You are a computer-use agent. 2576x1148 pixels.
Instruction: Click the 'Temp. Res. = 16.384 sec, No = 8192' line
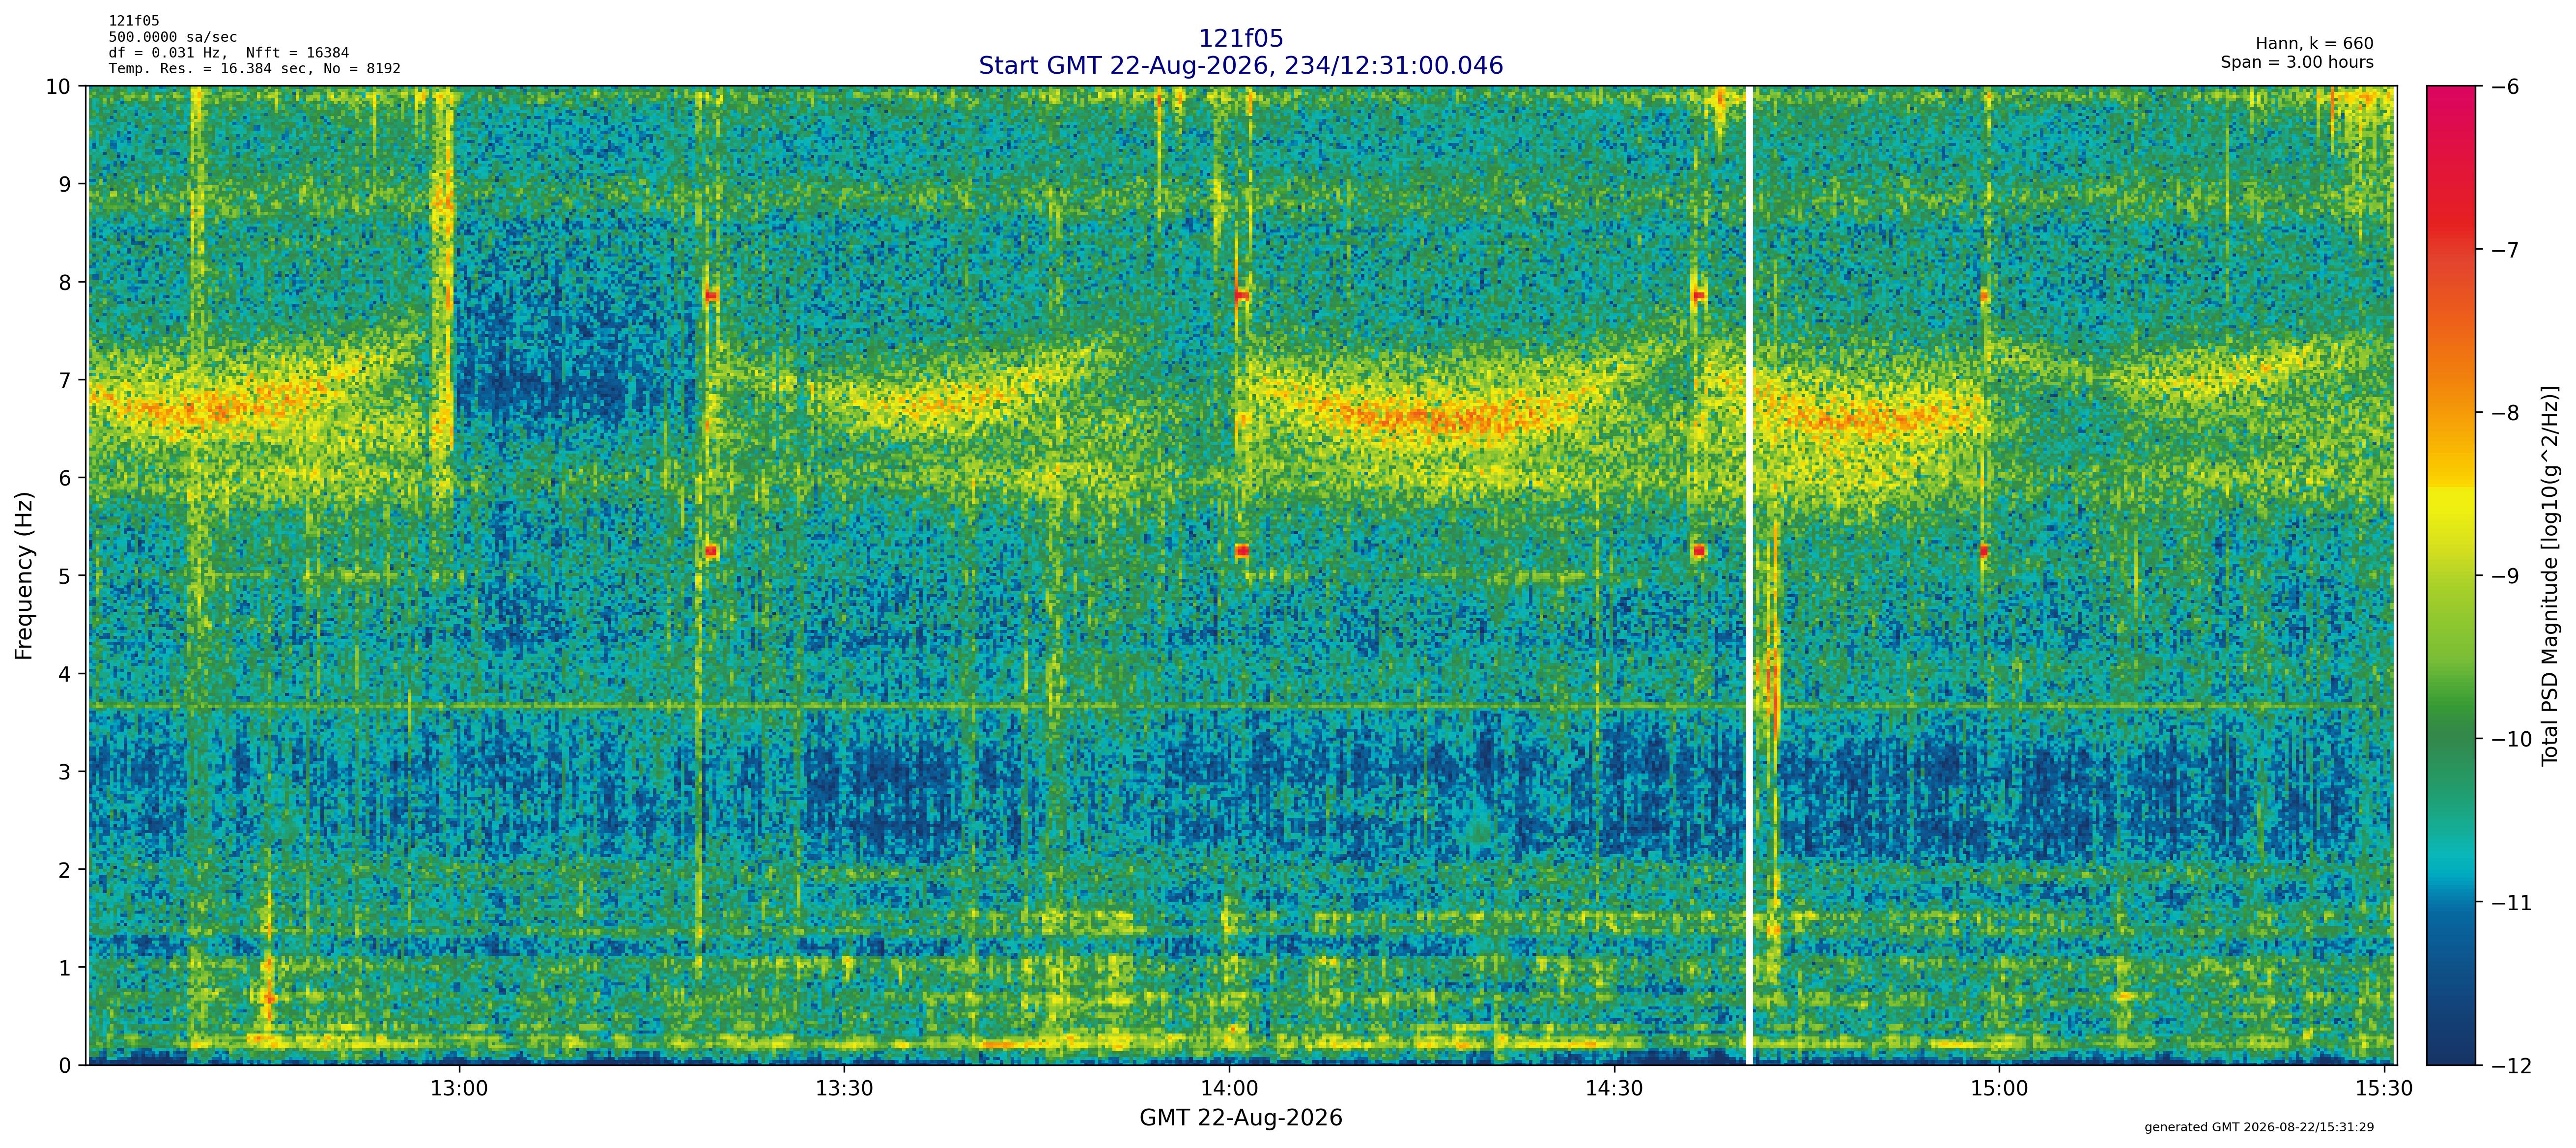coord(255,69)
